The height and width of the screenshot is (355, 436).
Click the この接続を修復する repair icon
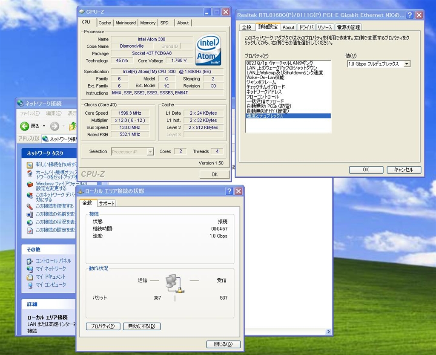(x=30, y=206)
